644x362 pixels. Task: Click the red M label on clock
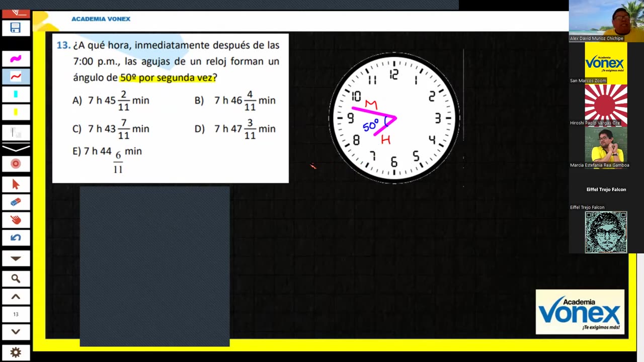click(x=371, y=105)
